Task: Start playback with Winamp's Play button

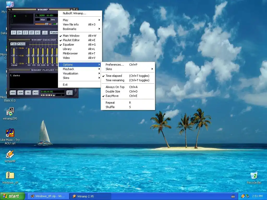Action: tap(20, 33)
